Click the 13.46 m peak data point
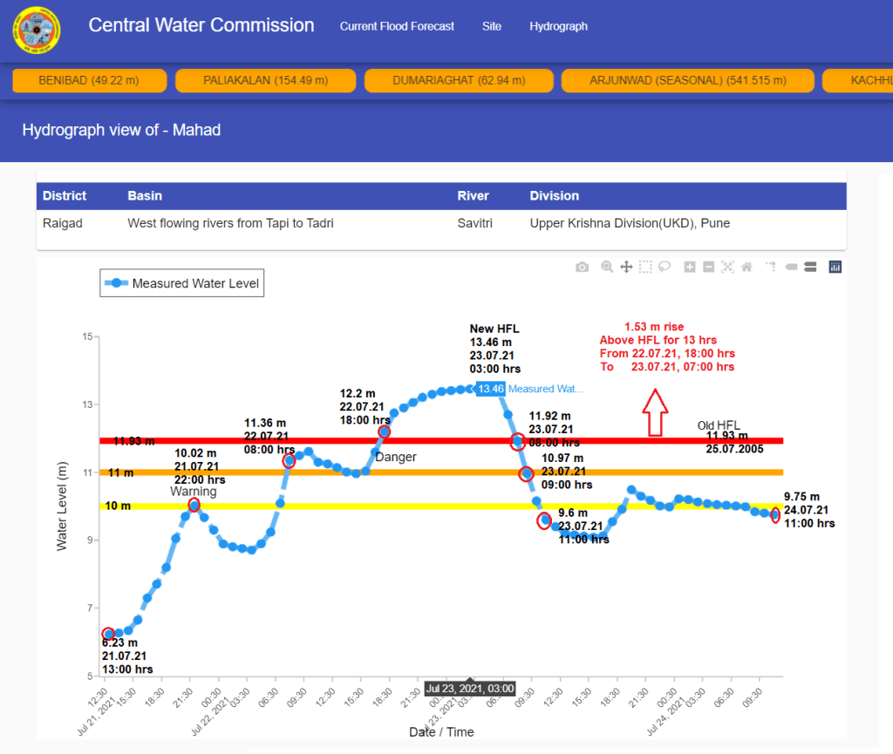The image size is (893, 754). coord(470,388)
